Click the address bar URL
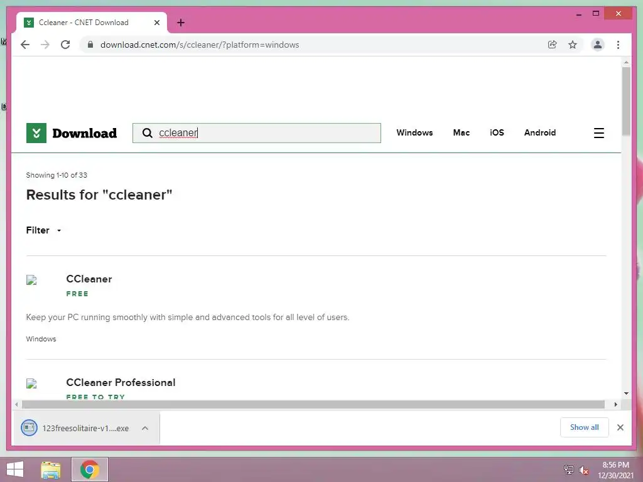Screen dimensions: 643x482 click(200, 45)
